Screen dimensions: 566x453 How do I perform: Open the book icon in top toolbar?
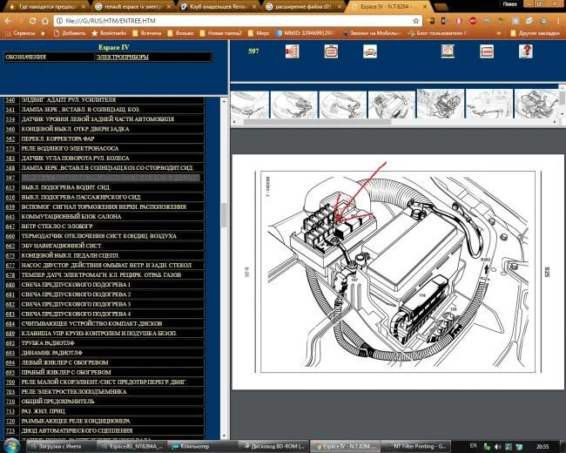pos(447,51)
